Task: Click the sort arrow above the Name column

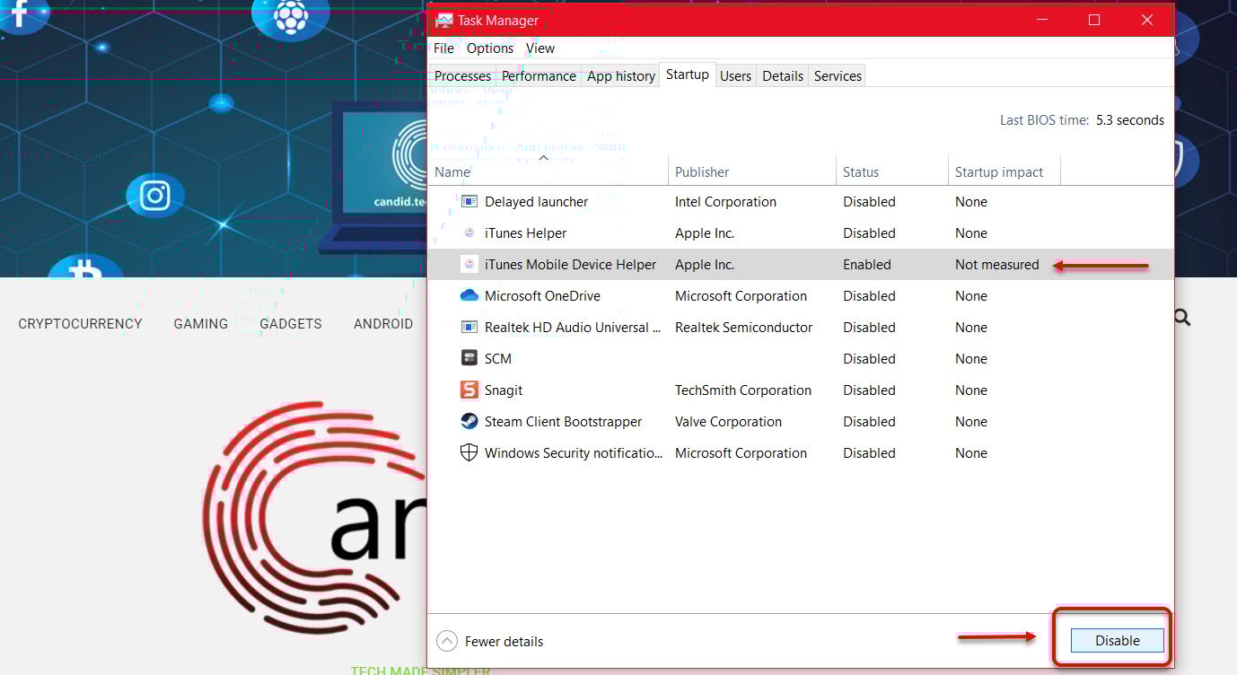Action: coord(543,158)
